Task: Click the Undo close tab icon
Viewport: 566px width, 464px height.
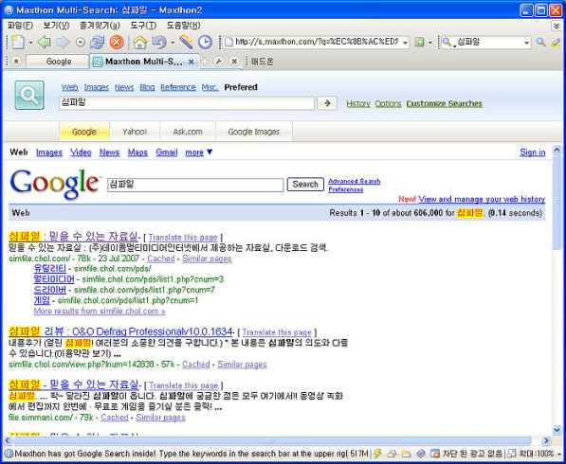Action: (x=159, y=43)
